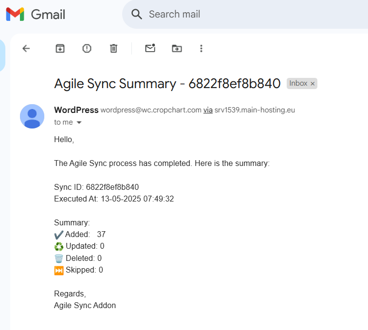Delete this email with trash icon
The image size is (368, 330).
coord(113,49)
